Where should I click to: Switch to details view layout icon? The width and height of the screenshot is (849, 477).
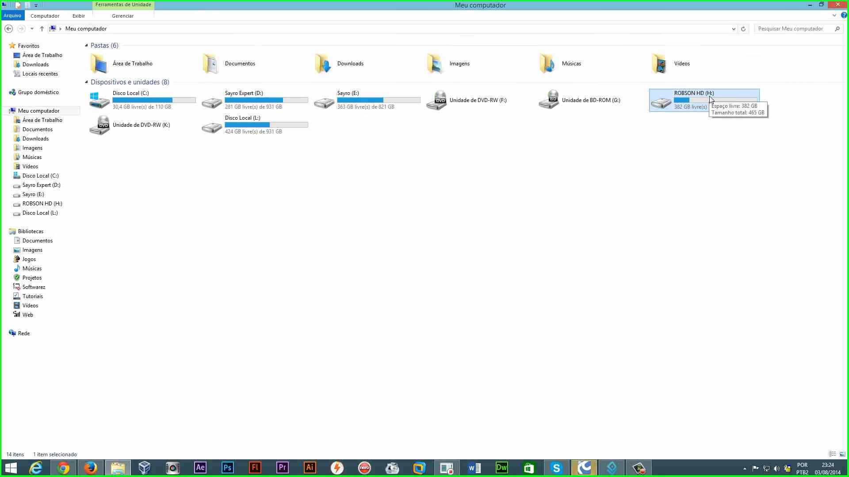click(x=832, y=454)
